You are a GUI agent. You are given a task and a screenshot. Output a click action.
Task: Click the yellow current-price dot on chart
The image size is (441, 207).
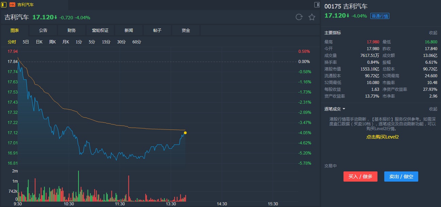click(x=185, y=132)
